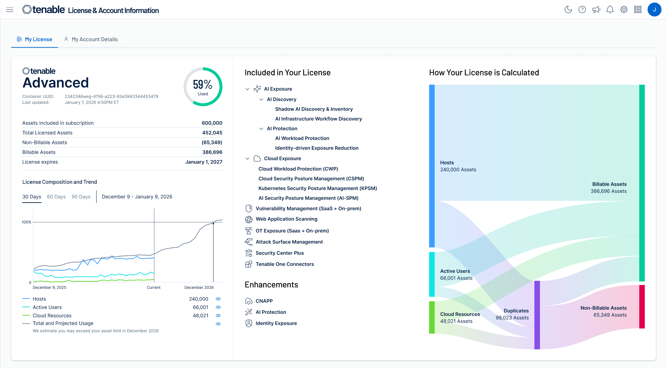Toggle Cloud Resources line visibility

pos(218,315)
